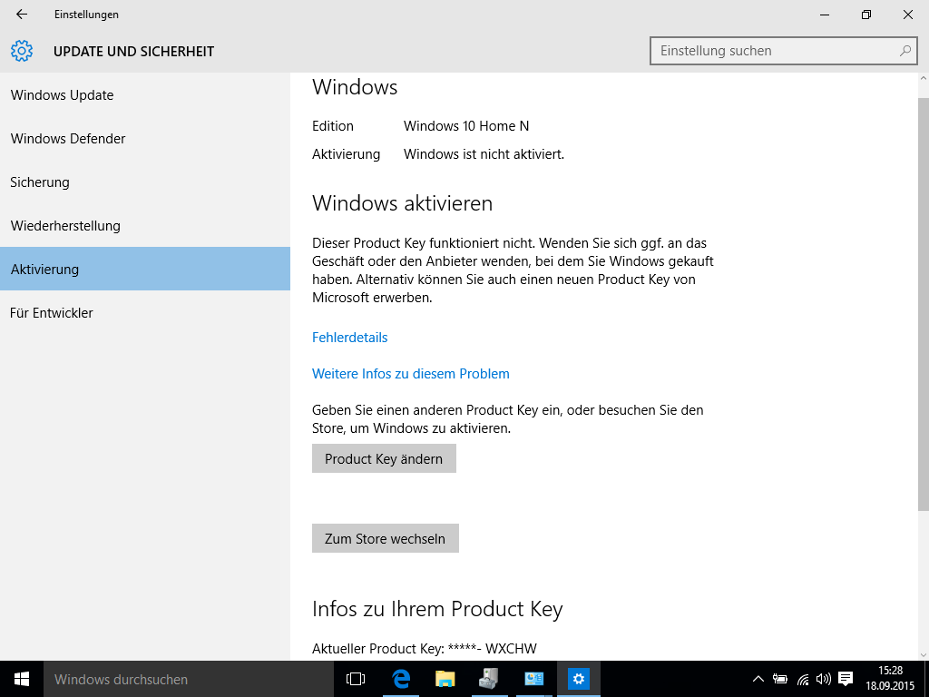Screen dimensions: 929x697
Task: Click scrollbar down arrow
Action: pyautogui.click(x=923, y=655)
